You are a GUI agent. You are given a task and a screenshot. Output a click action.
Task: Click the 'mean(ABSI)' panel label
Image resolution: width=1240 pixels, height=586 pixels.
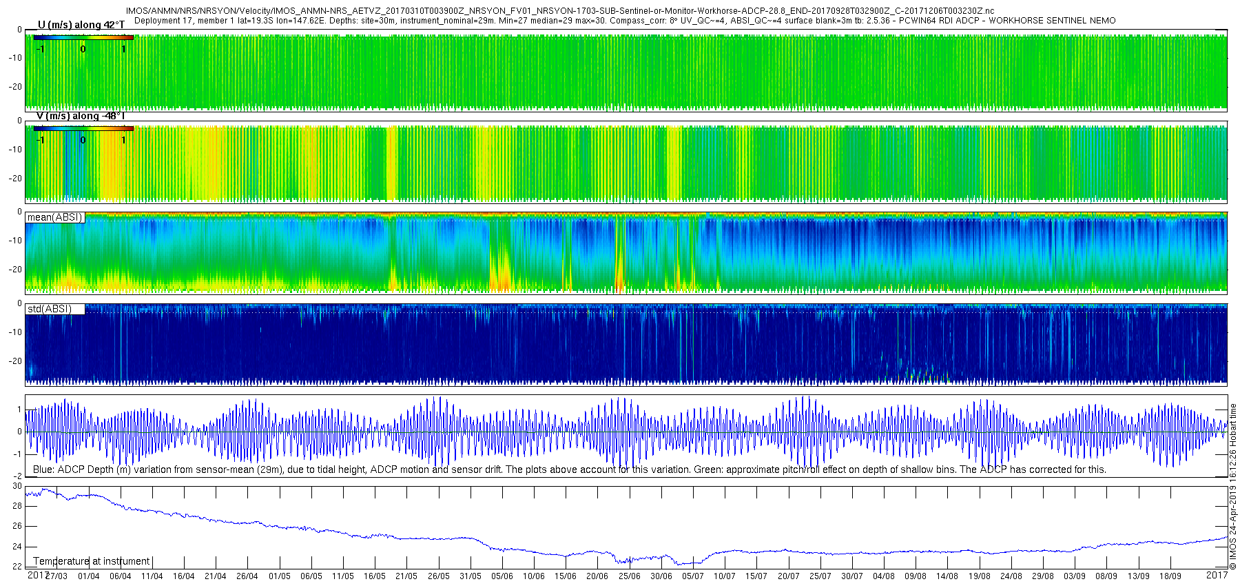55,217
